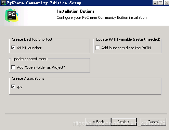Click the small PyCharm icon in title bar

[x=4, y=3]
